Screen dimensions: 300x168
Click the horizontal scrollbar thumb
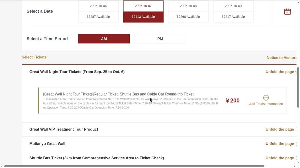pos(134,166)
